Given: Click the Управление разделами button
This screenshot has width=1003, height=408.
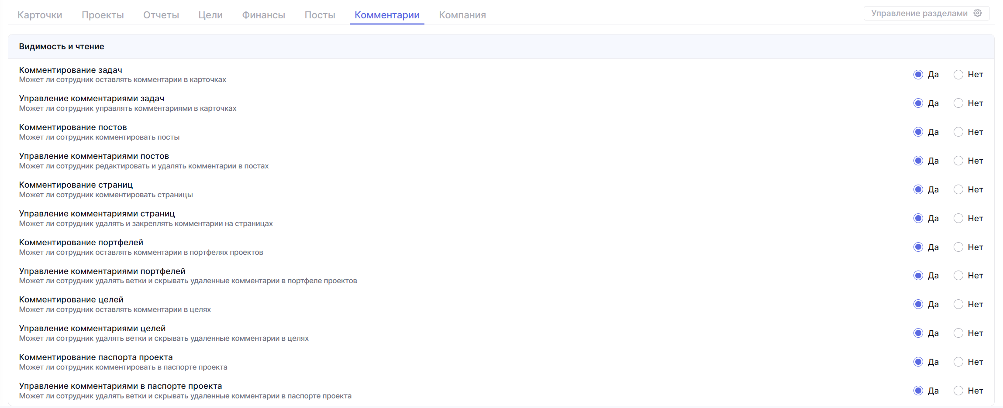Looking at the screenshot, I should [x=919, y=13].
